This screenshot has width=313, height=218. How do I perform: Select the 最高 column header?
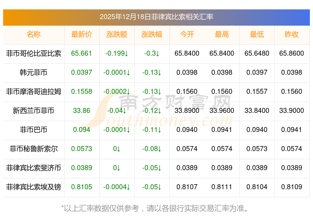(222, 34)
